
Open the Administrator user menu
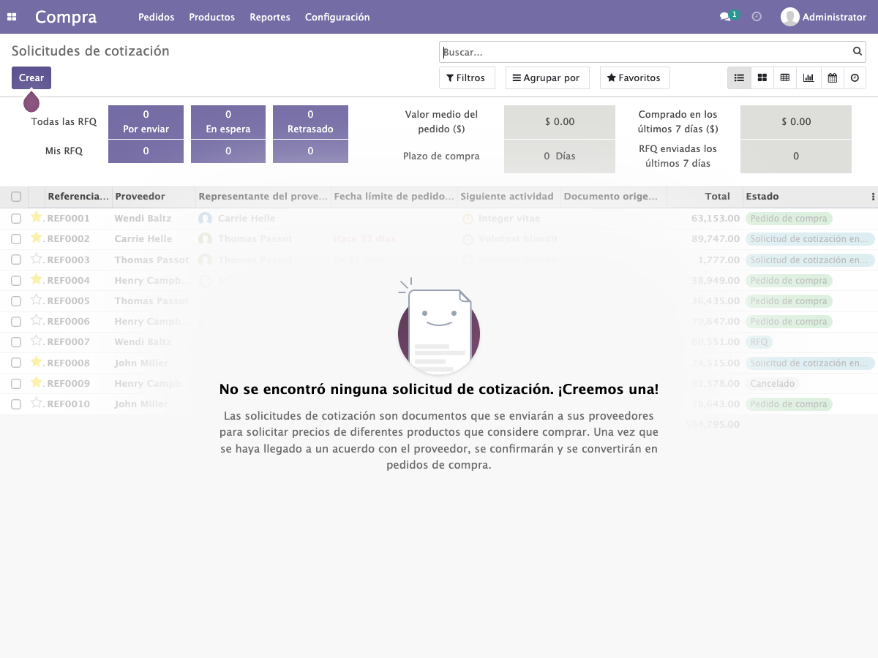pos(823,17)
